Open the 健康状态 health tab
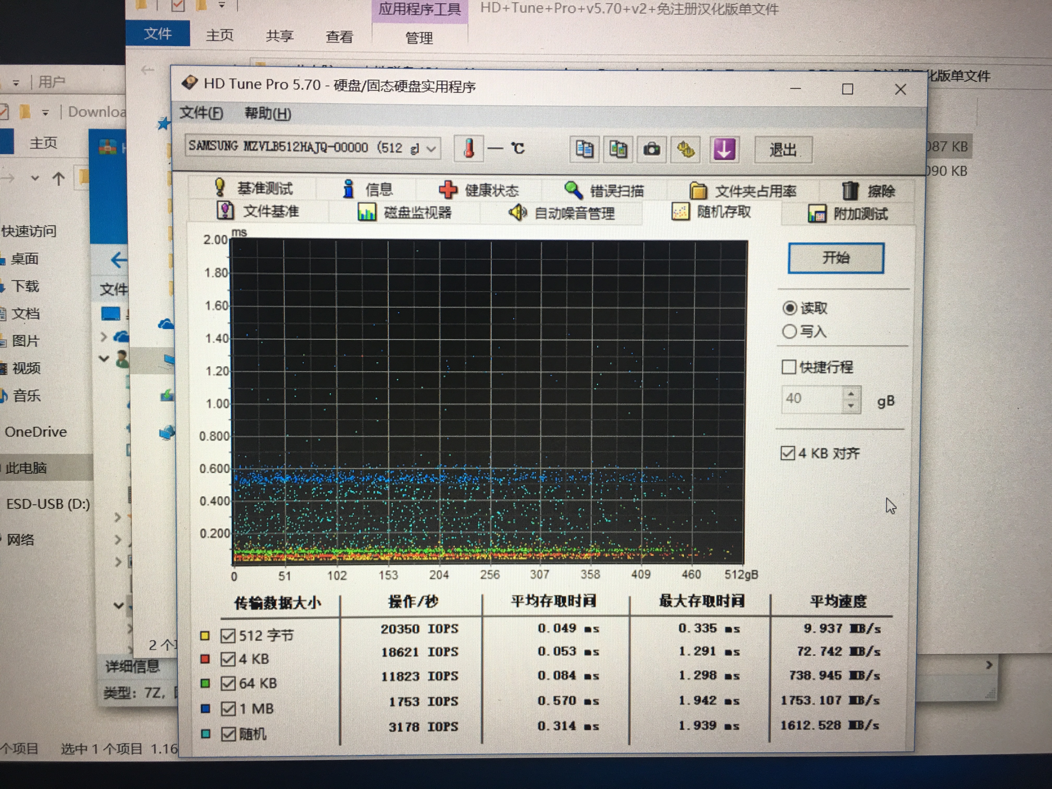 (479, 190)
